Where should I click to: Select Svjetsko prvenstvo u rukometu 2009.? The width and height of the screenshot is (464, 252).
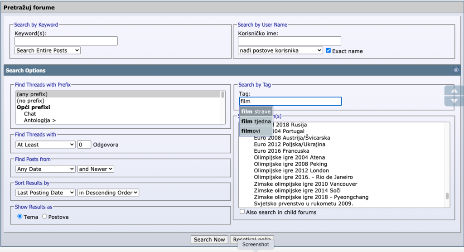(303, 204)
